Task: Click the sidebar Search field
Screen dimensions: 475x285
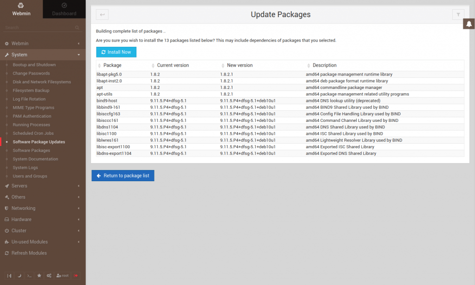Action: click(x=37, y=28)
